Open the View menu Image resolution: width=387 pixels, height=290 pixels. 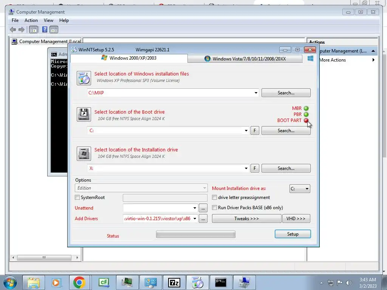pyautogui.click(x=48, y=20)
